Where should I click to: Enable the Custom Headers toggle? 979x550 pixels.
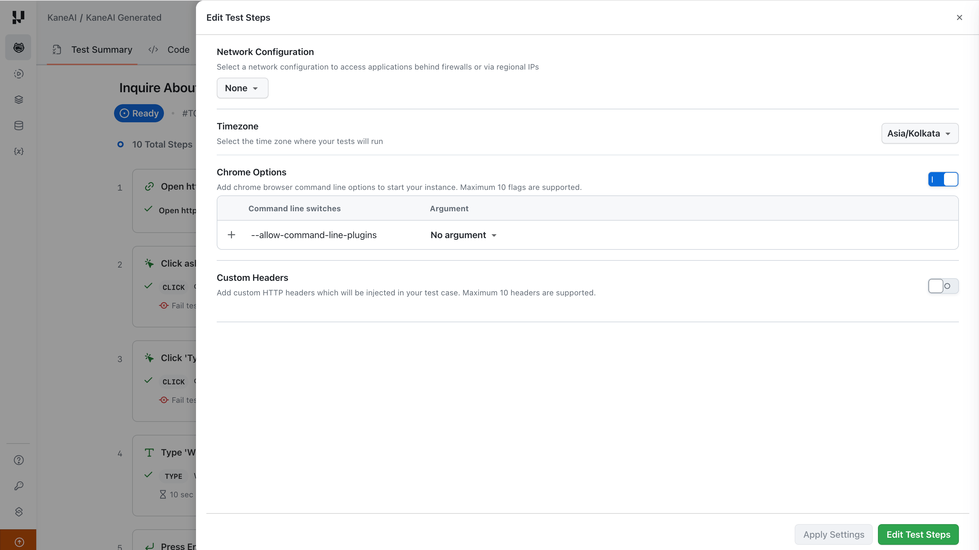[x=943, y=286]
